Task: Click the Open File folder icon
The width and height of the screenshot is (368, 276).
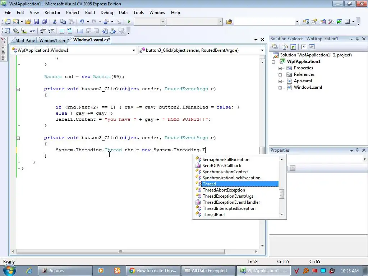Action: pyautogui.click(x=28, y=22)
